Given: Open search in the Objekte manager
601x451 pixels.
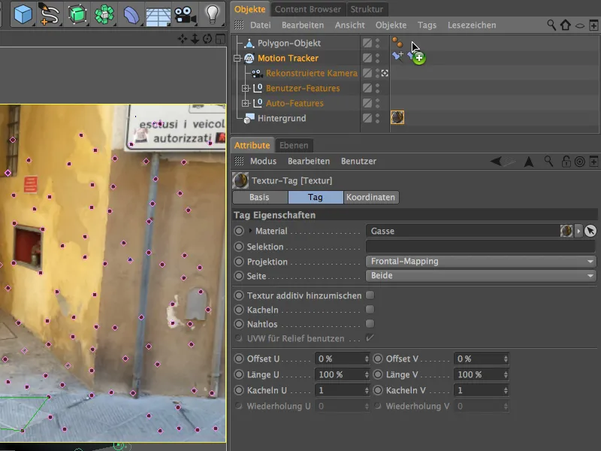Looking at the screenshot, I should (x=551, y=25).
